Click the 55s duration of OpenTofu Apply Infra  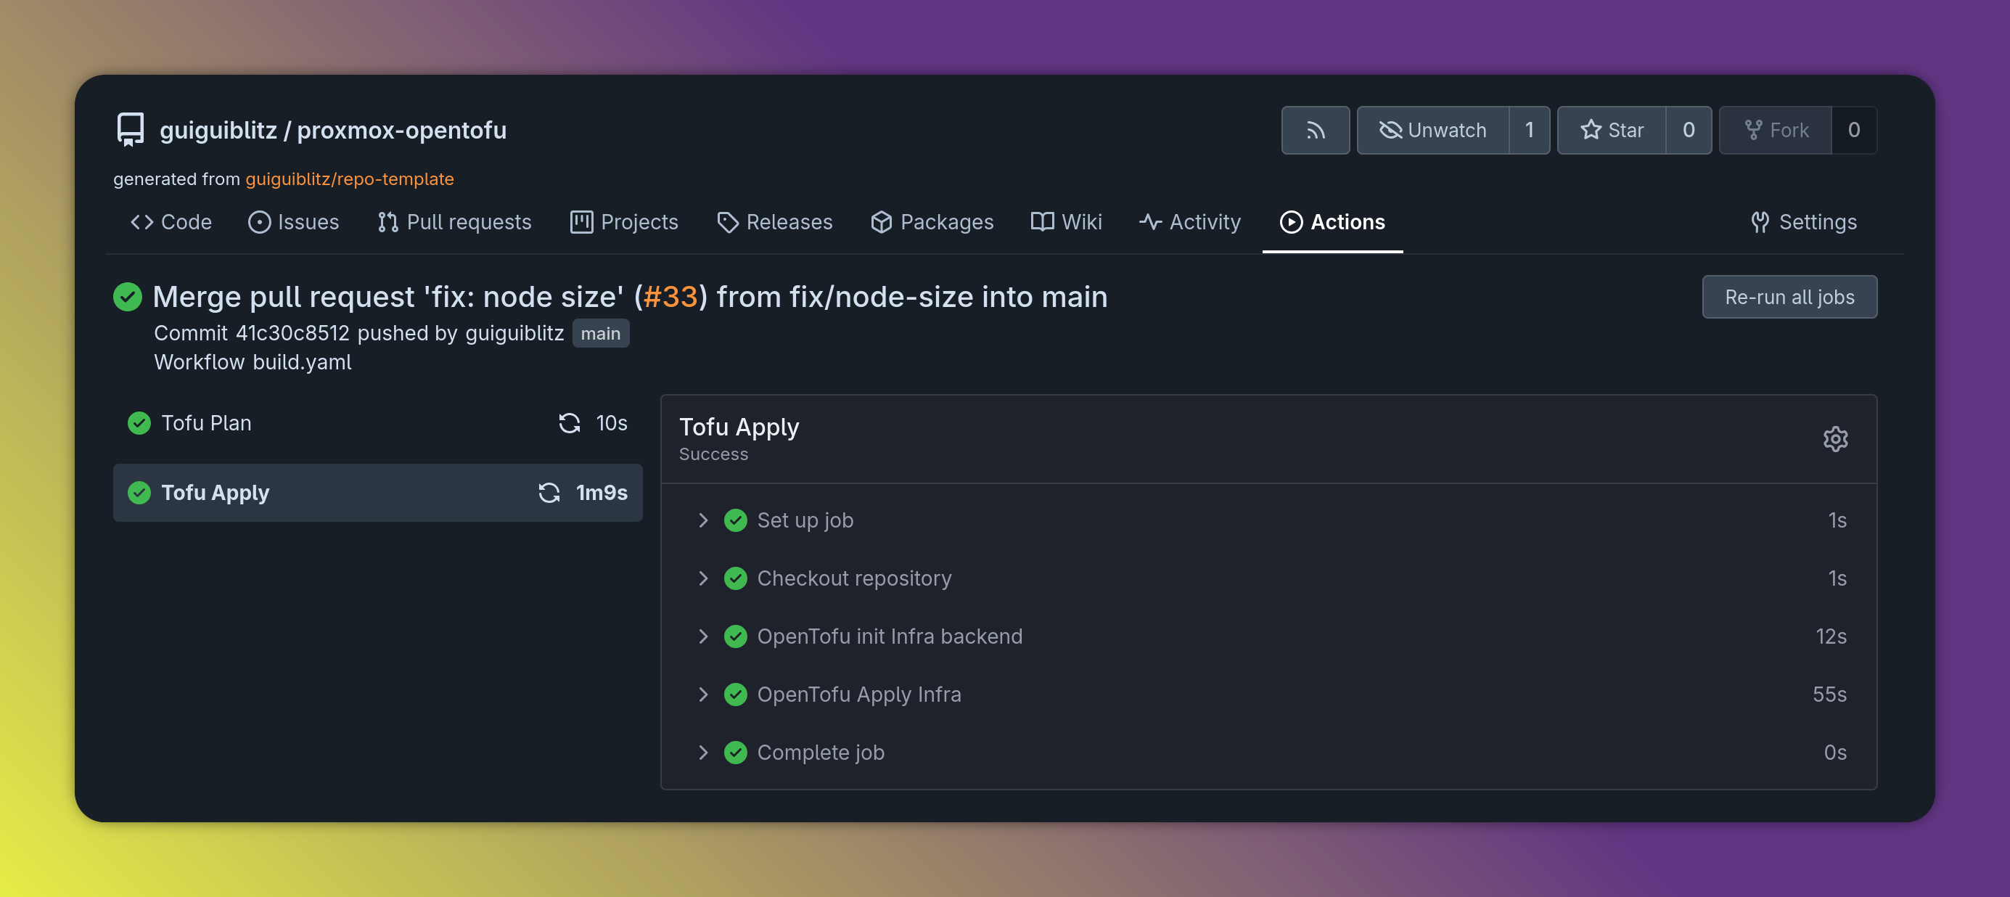point(1829,694)
